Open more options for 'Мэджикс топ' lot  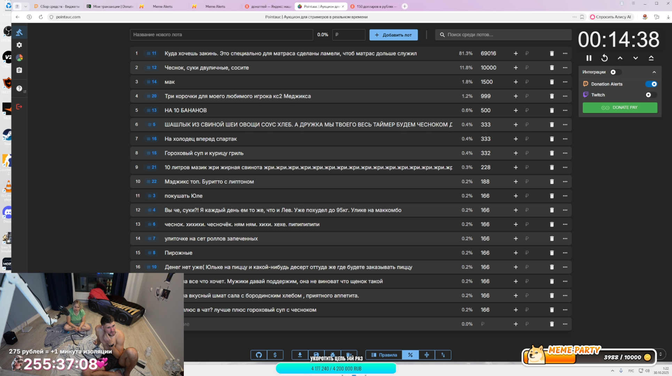tap(565, 182)
